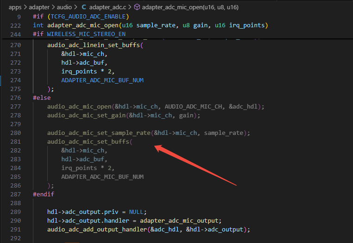Click 'hdl->adc_output.priv = NULL;' line
The width and height of the screenshot is (353, 243).
click(97, 212)
